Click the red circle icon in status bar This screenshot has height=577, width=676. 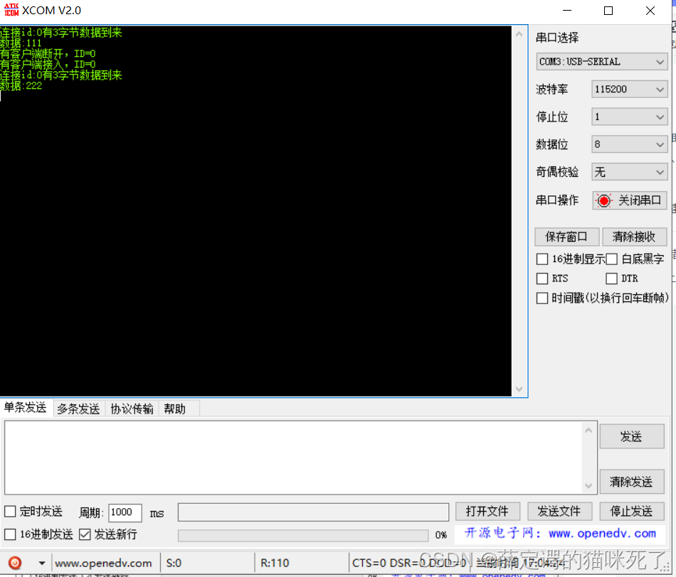click(x=15, y=562)
